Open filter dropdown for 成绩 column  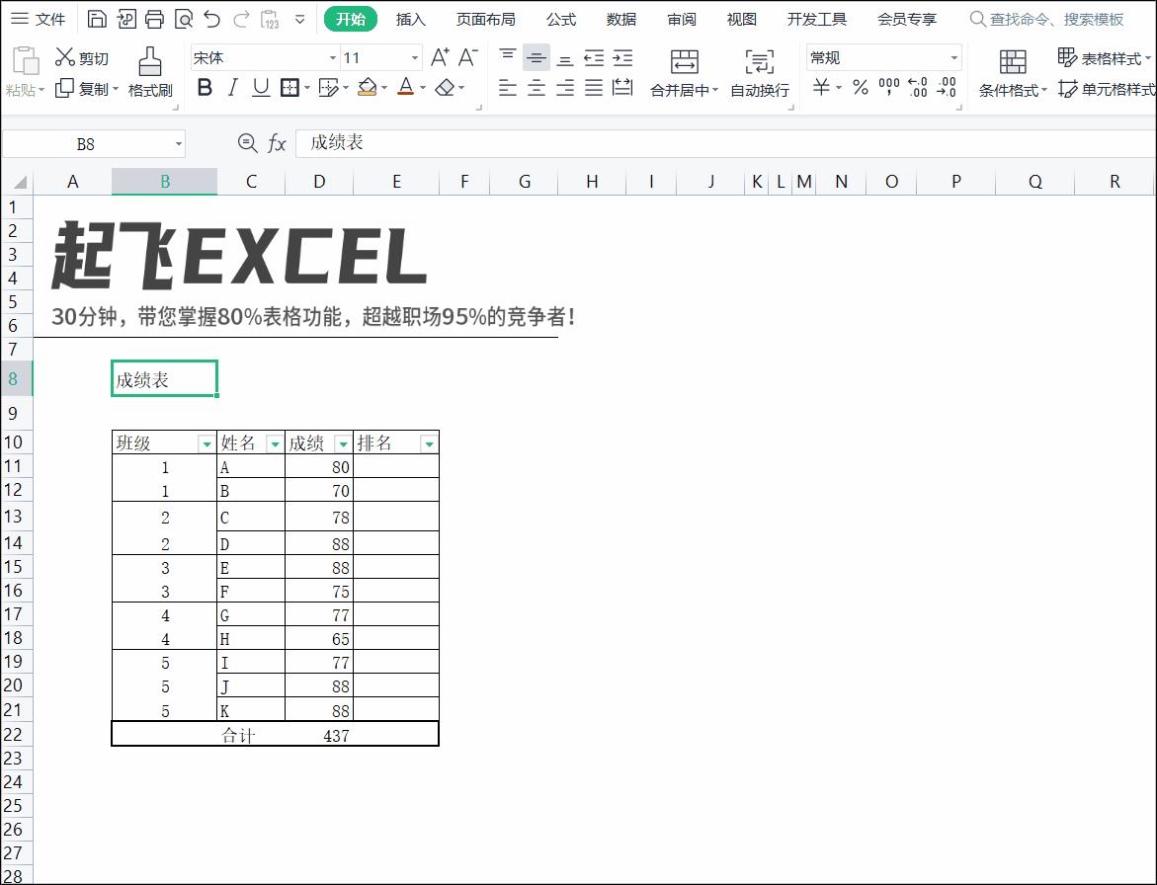tap(343, 443)
